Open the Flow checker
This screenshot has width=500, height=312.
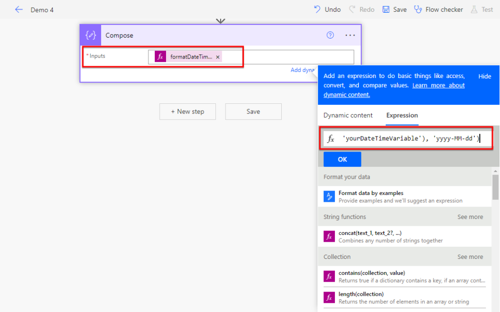click(438, 10)
